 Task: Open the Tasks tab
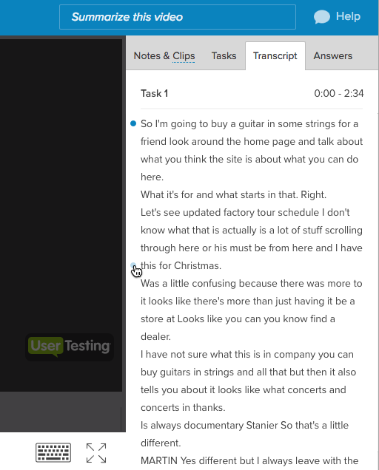tap(224, 55)
